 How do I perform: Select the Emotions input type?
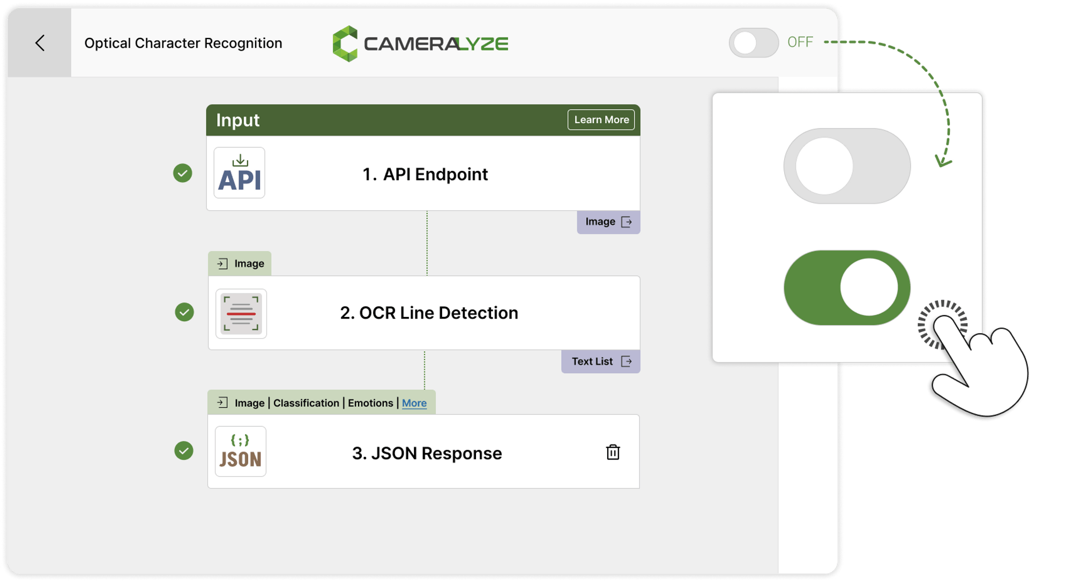tap(370, 403)
